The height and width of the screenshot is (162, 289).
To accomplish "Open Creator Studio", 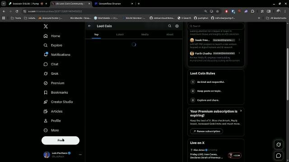I will [x=58, y=102].
